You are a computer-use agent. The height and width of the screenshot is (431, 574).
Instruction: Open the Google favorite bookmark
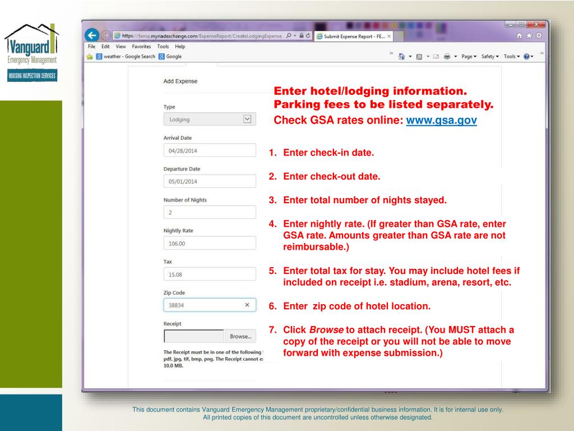(170, 57)
